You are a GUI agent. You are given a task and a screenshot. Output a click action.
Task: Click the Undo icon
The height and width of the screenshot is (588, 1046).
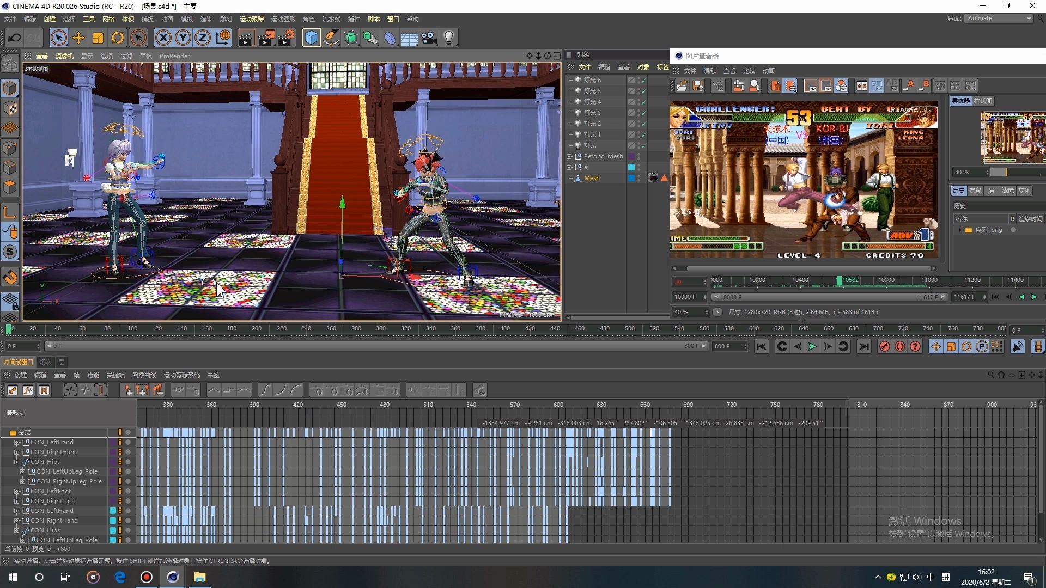(15, 38)
